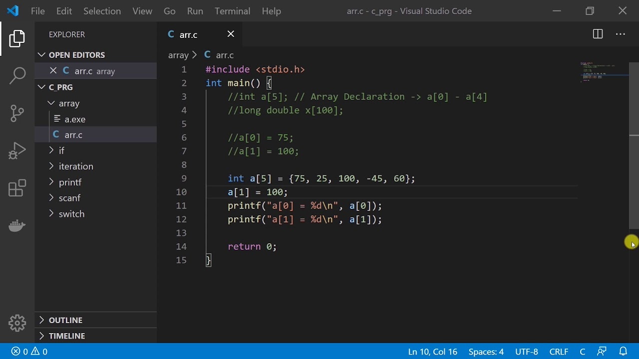Minimize the Visual Studio Code window
This screenshot has height=359, width=639.
[557, 11]
